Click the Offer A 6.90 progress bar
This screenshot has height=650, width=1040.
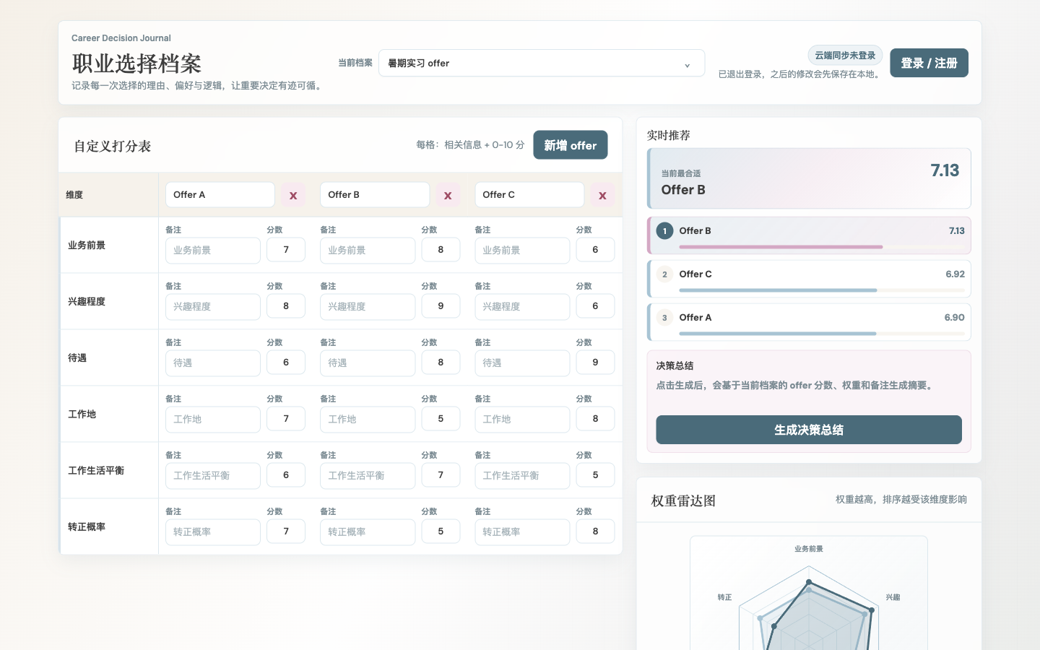pos(822,334)
